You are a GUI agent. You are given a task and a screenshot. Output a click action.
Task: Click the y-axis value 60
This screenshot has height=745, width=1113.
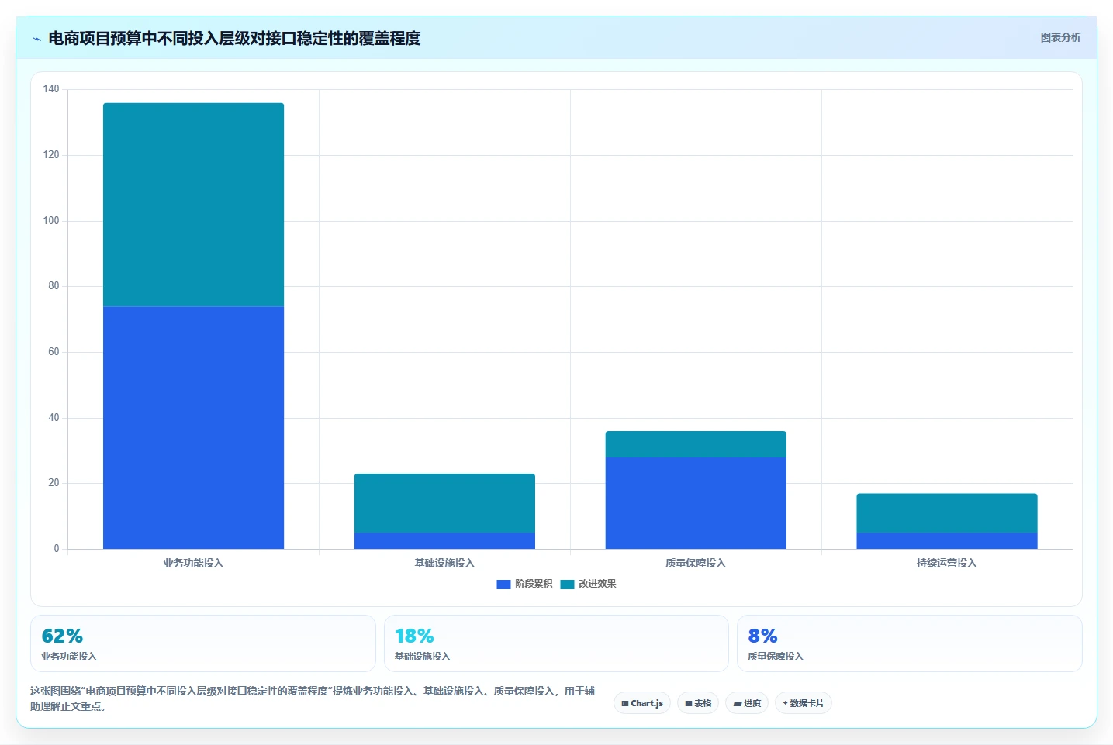tap(54, 352)
